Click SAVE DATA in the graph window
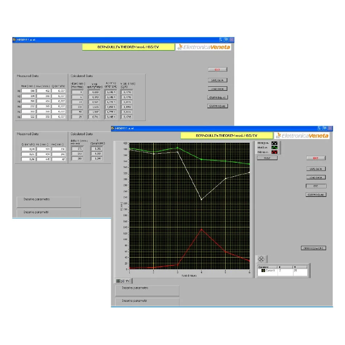This screenshot has width=345, height=345. pyautogui.click(x=316, y=169)
